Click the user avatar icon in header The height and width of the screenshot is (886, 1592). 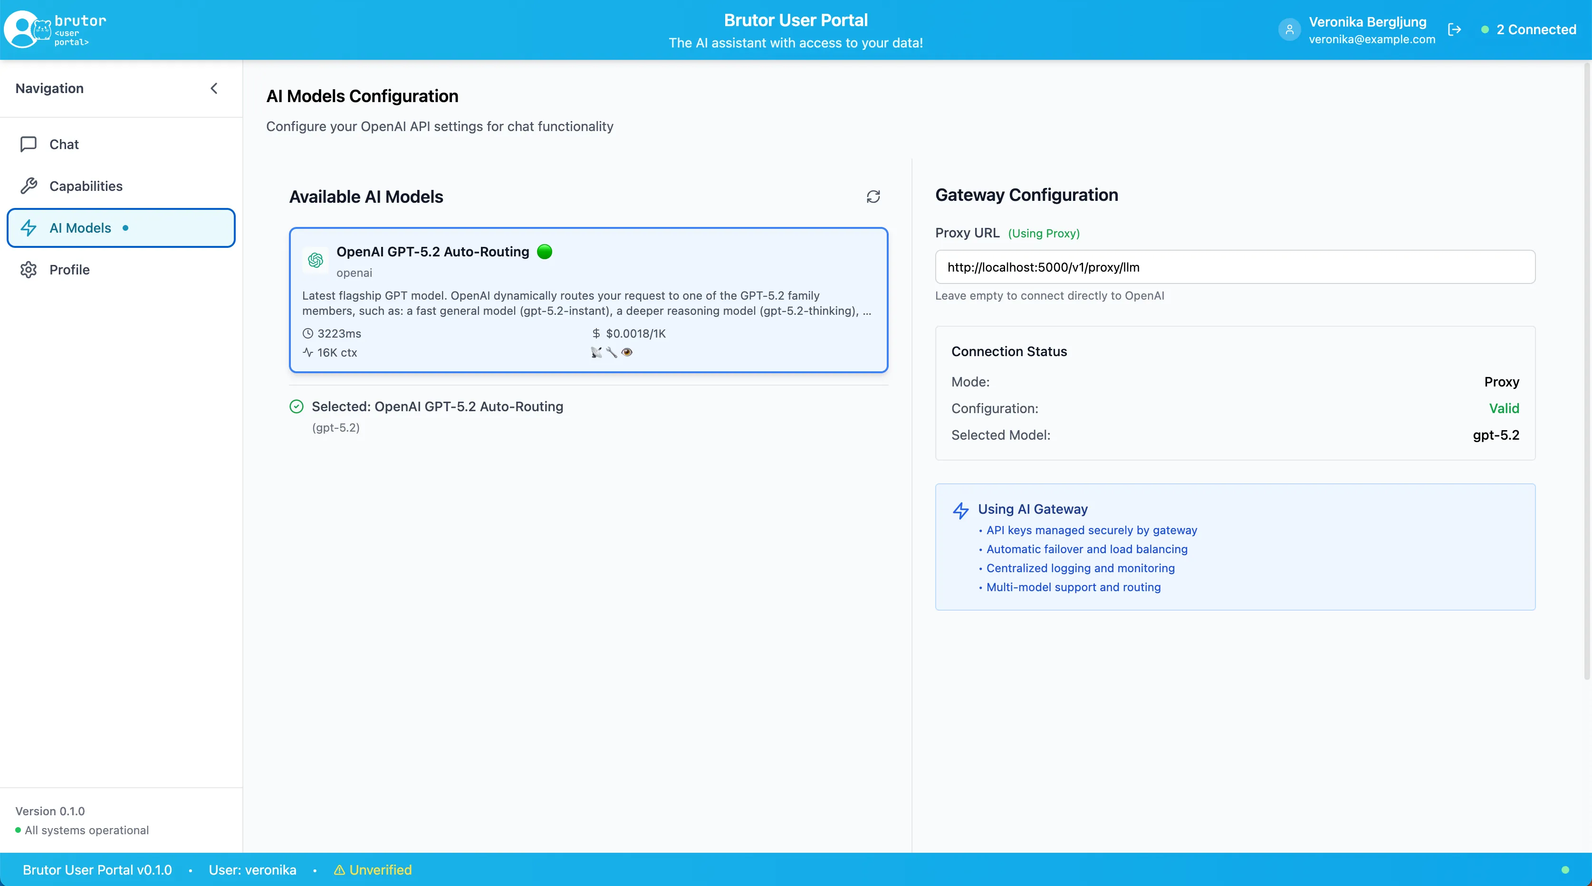coord(1289,29)
